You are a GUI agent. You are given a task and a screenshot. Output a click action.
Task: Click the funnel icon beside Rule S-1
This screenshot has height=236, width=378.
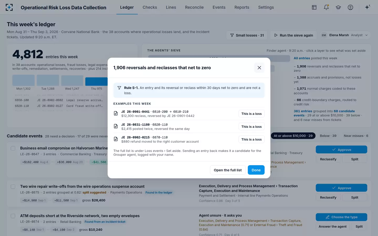click(119, 88)
